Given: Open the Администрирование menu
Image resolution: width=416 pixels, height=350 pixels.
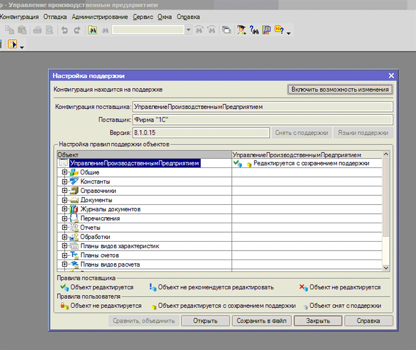Looking at the screenshot, I should (x=99, y=17).
